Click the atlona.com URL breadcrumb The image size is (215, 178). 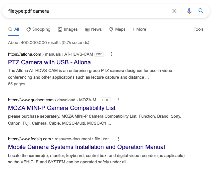50,54
